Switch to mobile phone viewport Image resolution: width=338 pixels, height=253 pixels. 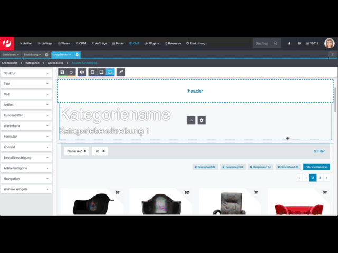coord(93,72)
